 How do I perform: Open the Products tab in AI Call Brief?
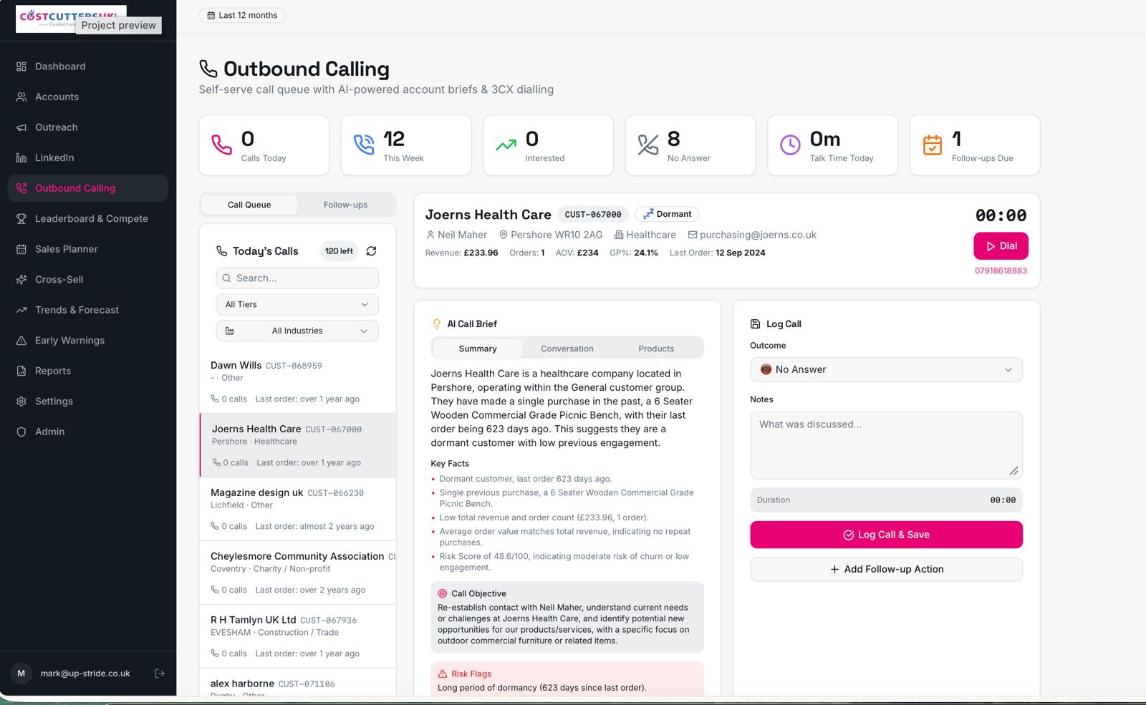(x=656, y=349)
